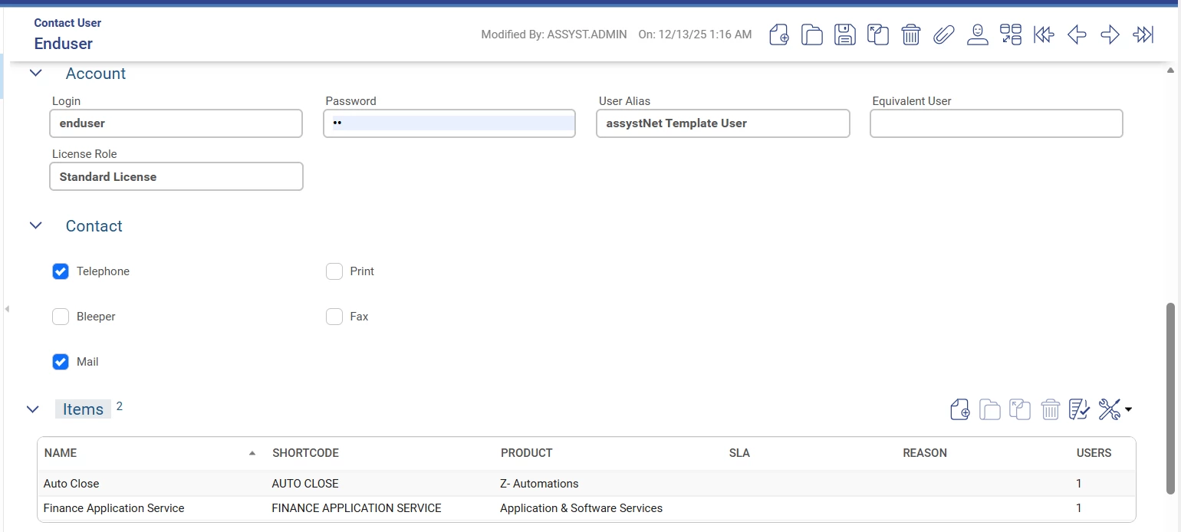Screen dimensions: 1181x532
Task: Click the vertical scrollbar thumb
Action: coord(1170,399)
